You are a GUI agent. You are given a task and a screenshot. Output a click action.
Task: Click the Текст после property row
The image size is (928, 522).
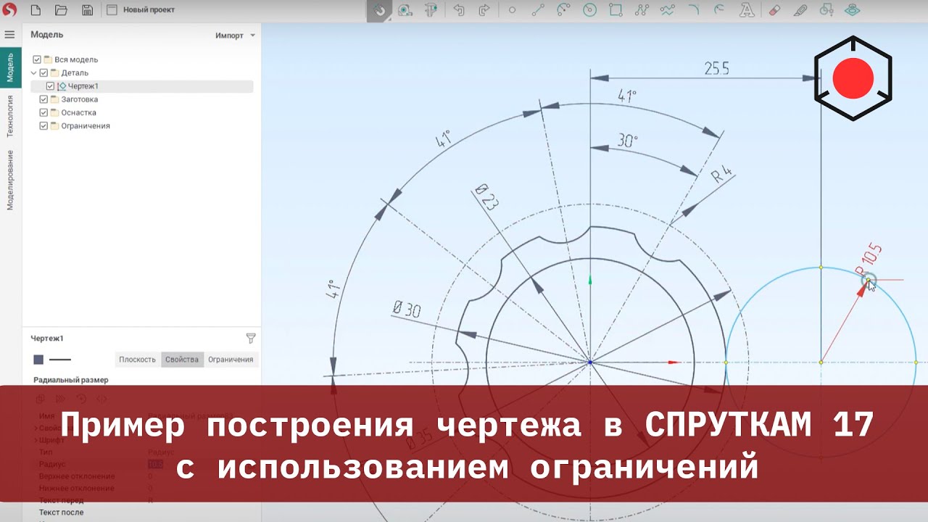pos(141,513)
